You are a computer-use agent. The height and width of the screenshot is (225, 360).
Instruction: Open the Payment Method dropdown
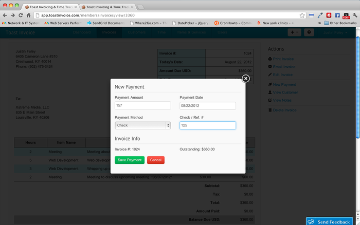(142, 125)
